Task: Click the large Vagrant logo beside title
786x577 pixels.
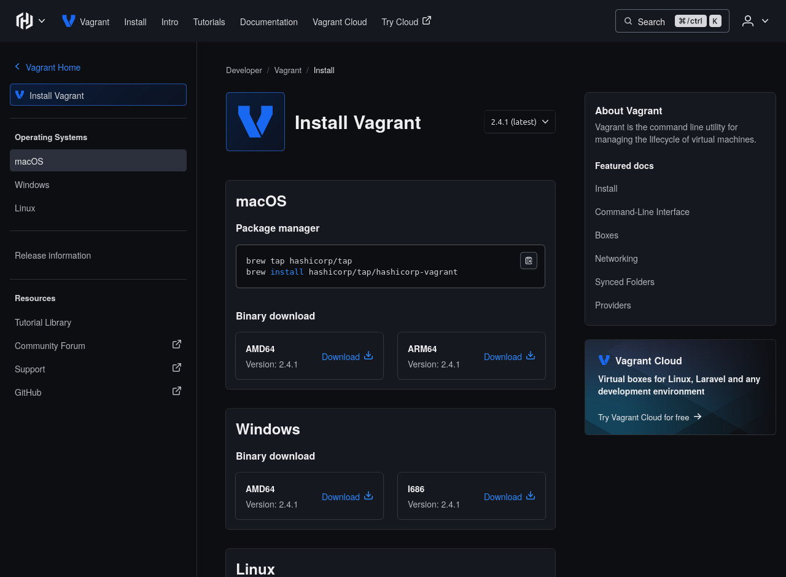Action: click(255, 122)
